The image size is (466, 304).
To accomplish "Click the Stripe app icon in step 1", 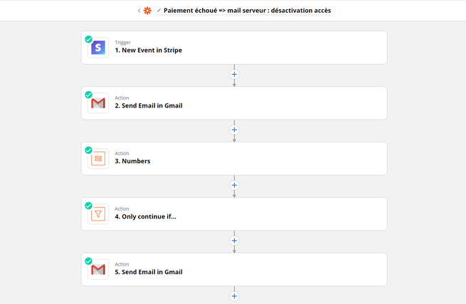I will click(x=98, y=48).
